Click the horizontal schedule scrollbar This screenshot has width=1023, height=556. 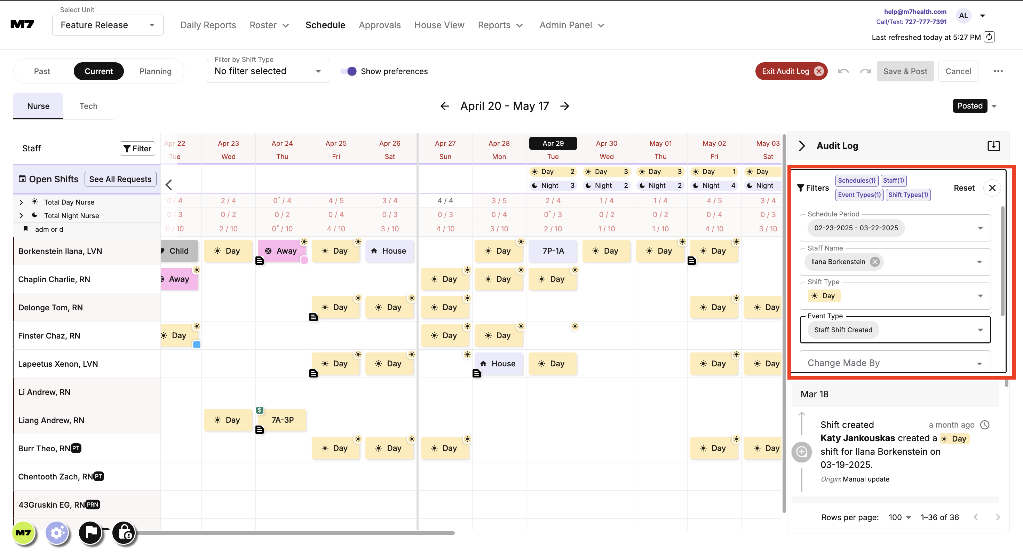pyautogui.click(x=294, y=533)
